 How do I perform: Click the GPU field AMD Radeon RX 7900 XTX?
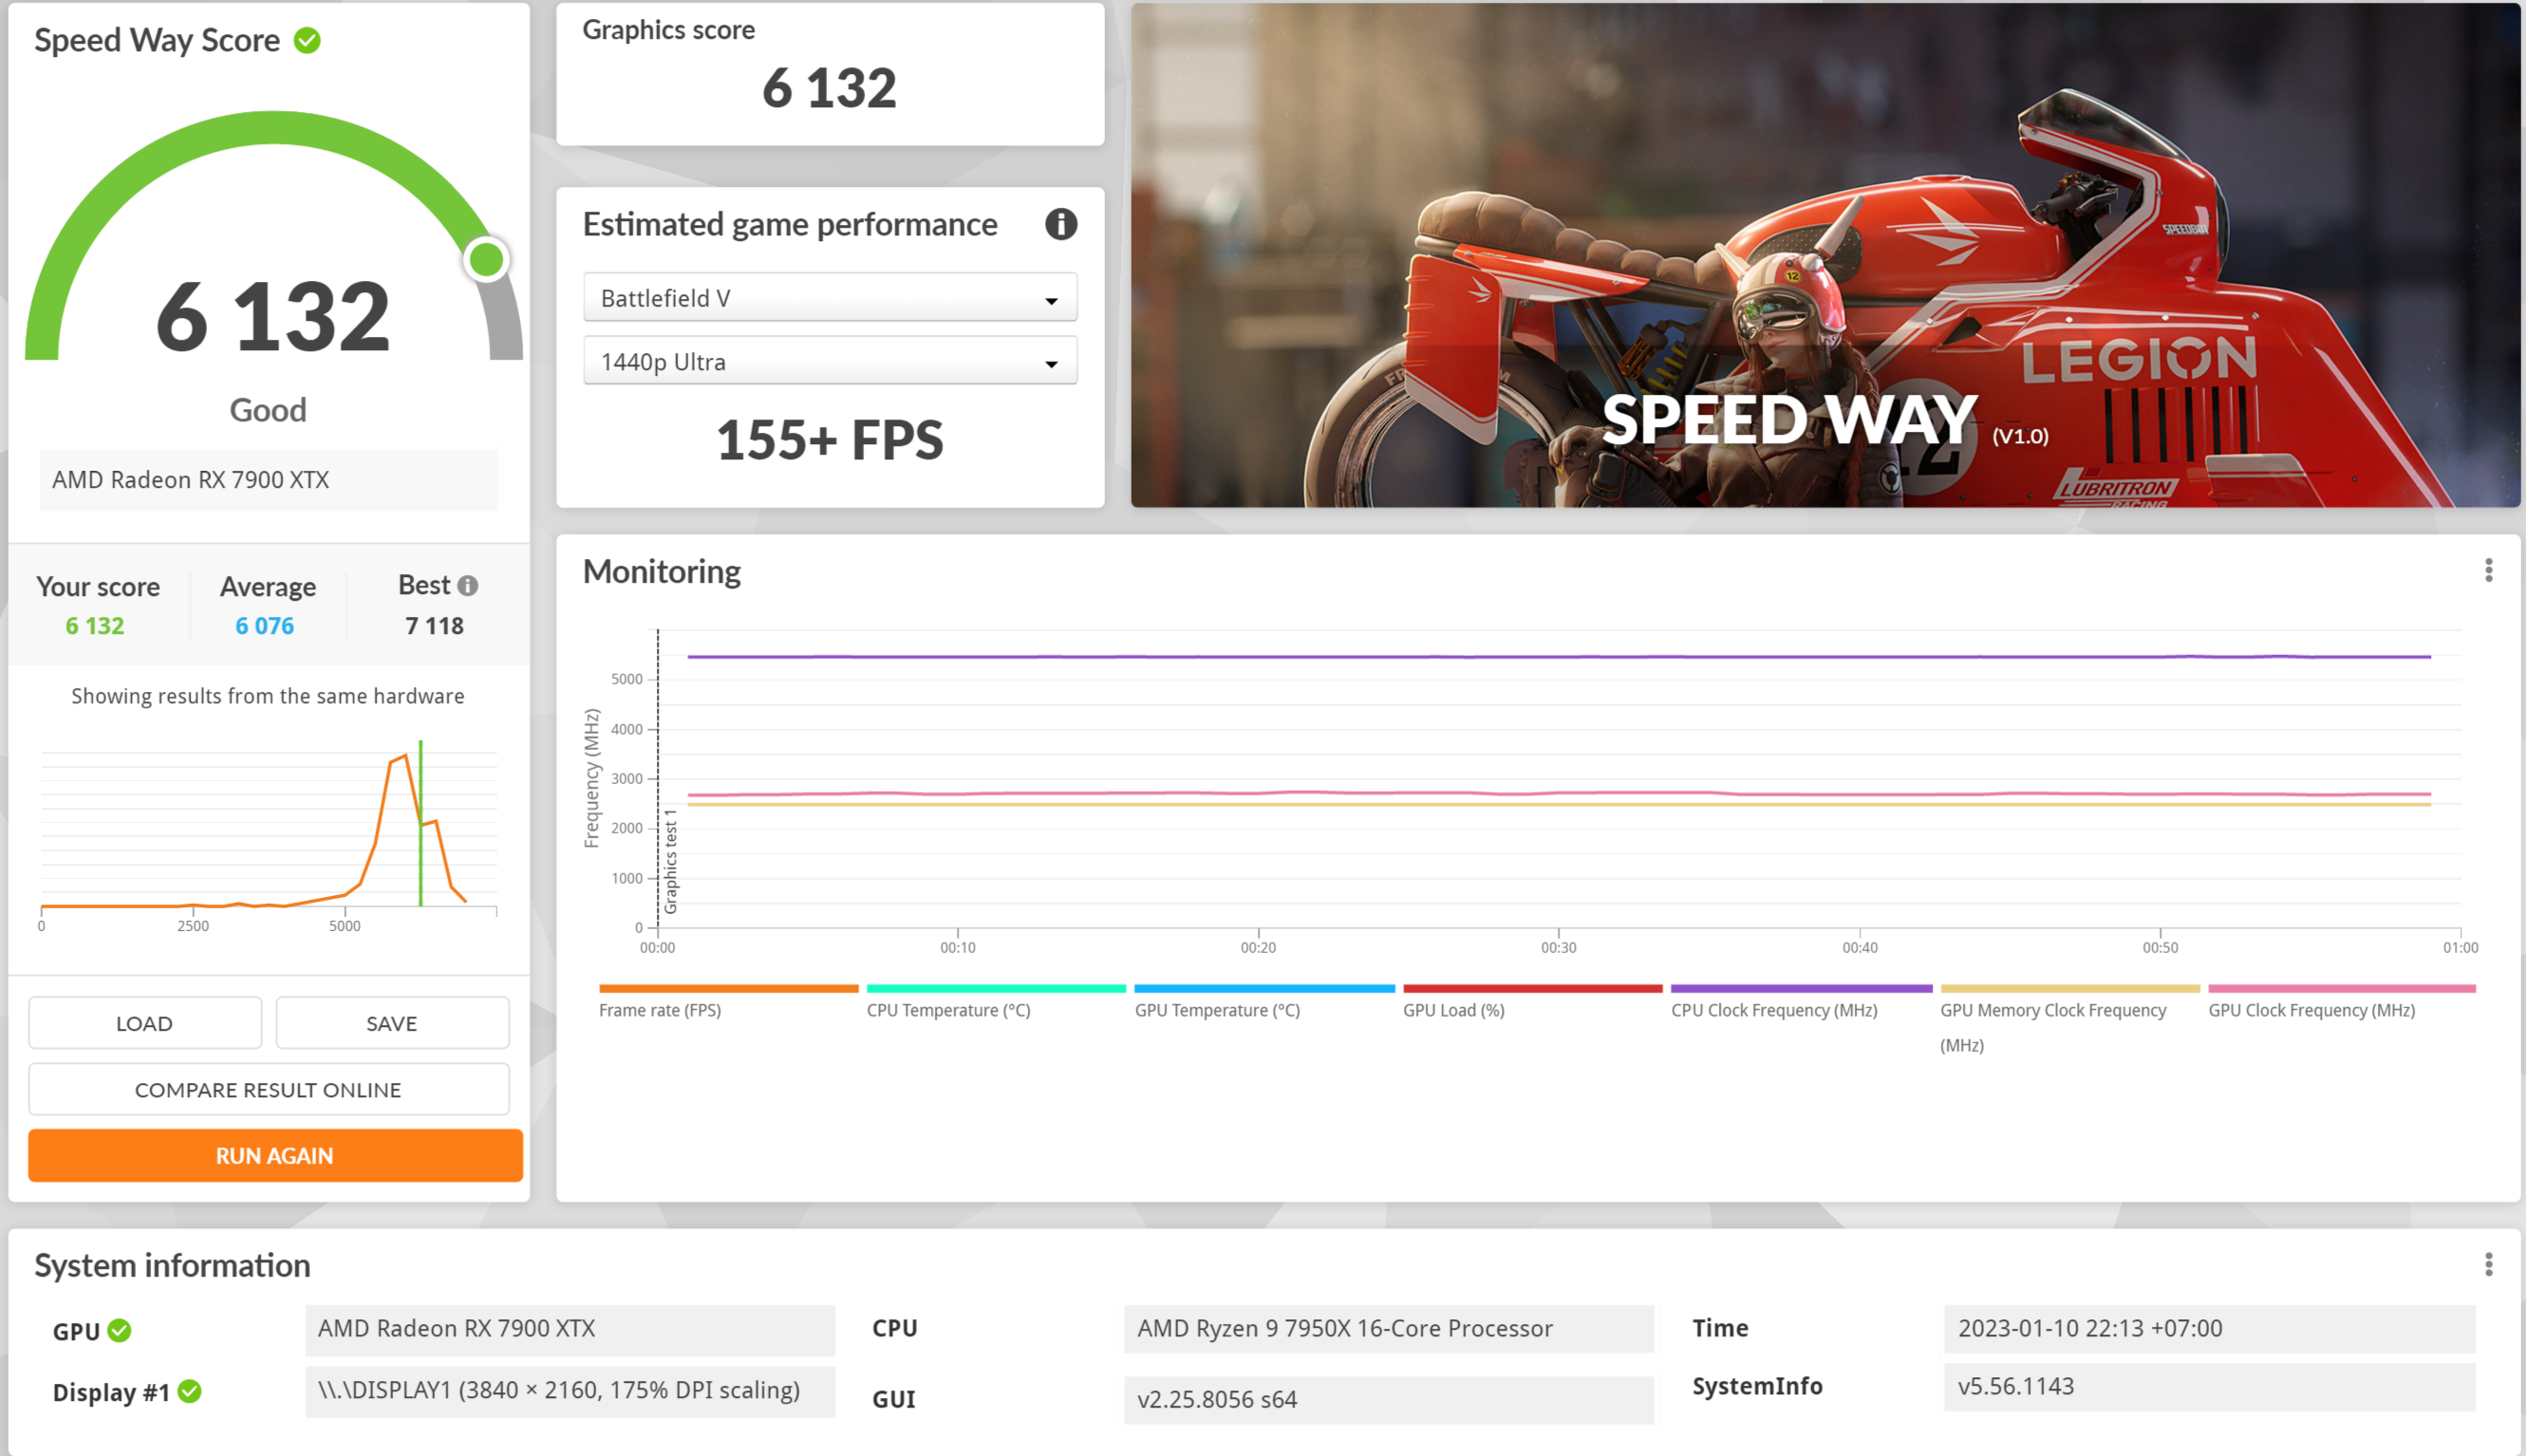tap(570, 1329)
